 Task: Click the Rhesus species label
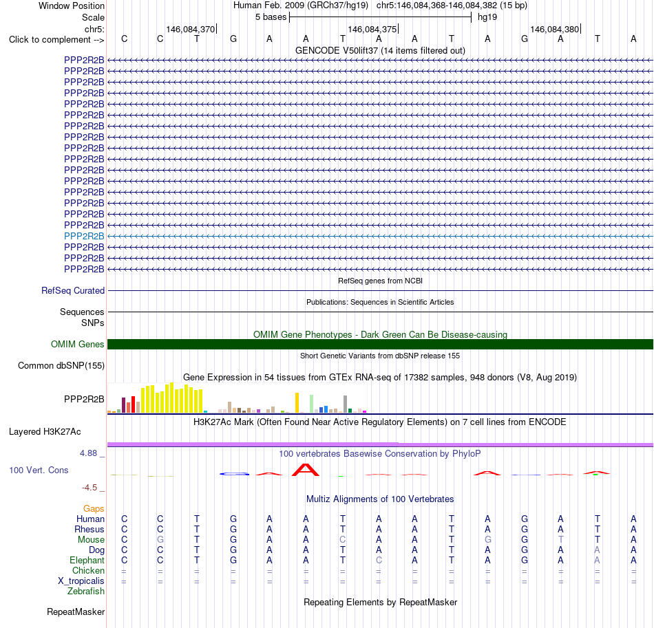tap(89, 529)
